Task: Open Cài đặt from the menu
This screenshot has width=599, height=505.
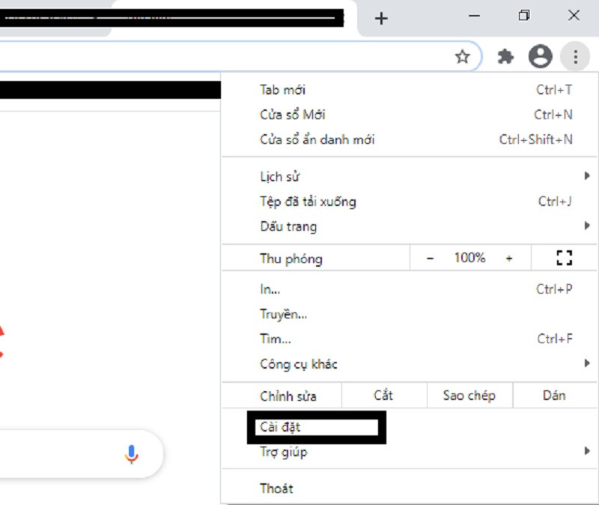Action: (x=280, y=427)
